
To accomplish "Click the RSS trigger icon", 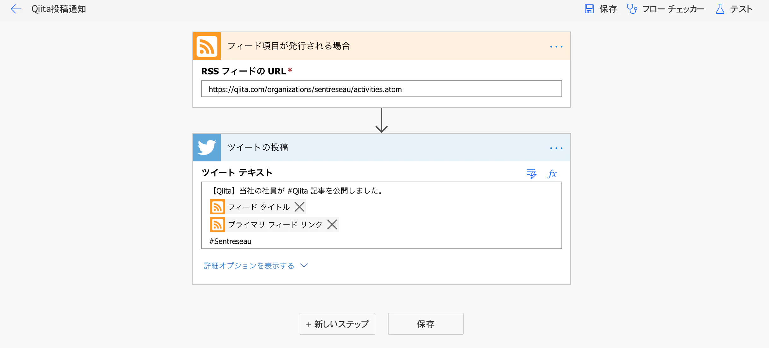I will click(x=207, y=46).
